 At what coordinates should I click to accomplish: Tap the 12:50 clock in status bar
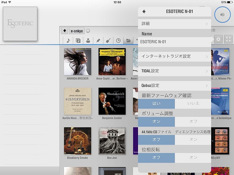pyautogui.click(x=117, y=2)
